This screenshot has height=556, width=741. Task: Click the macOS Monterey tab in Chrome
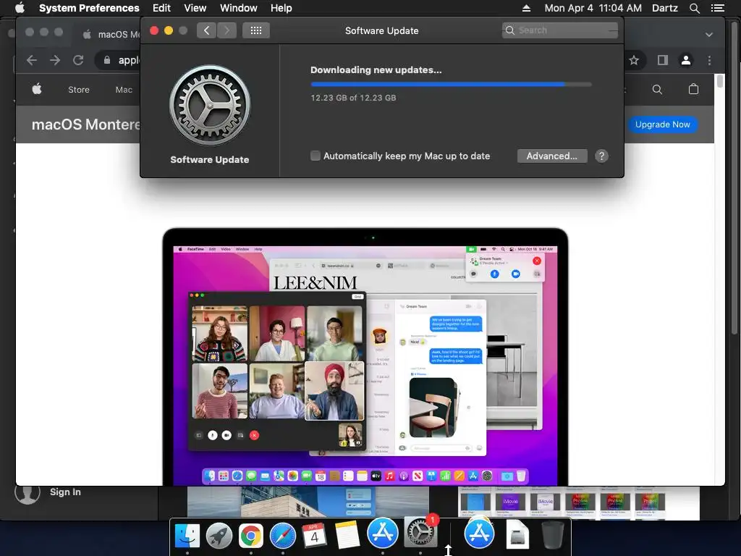111,35
